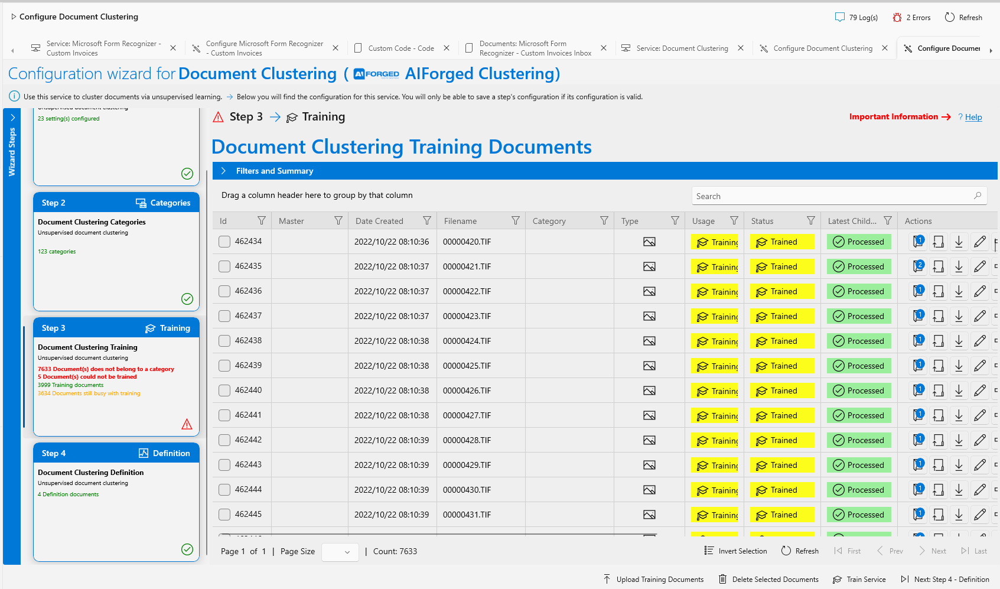This screenshot has height=589, width=1000.
Task: Open Service: Document Clustering tab
Action: [x=675, y=48]
